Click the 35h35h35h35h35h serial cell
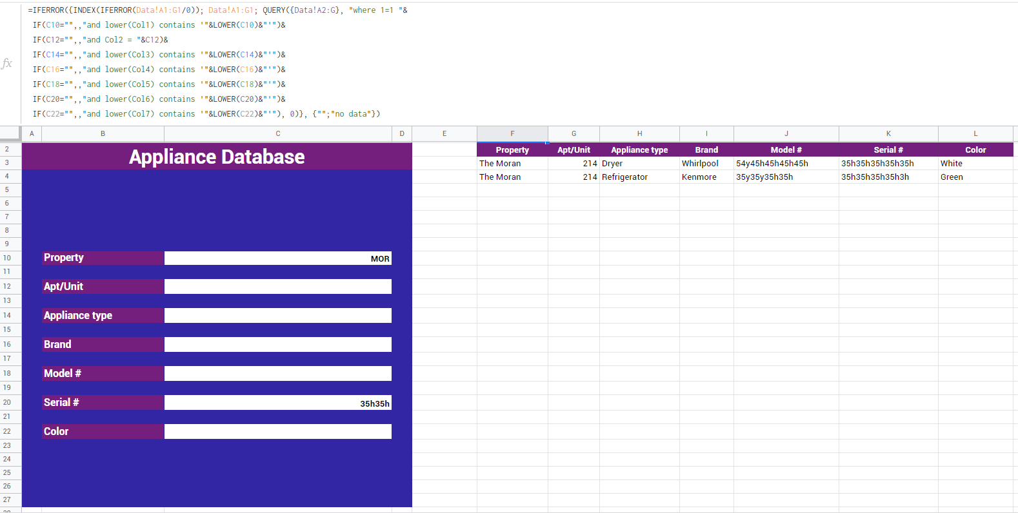This screenshot has height=513, width=1018. pos(888,163)
